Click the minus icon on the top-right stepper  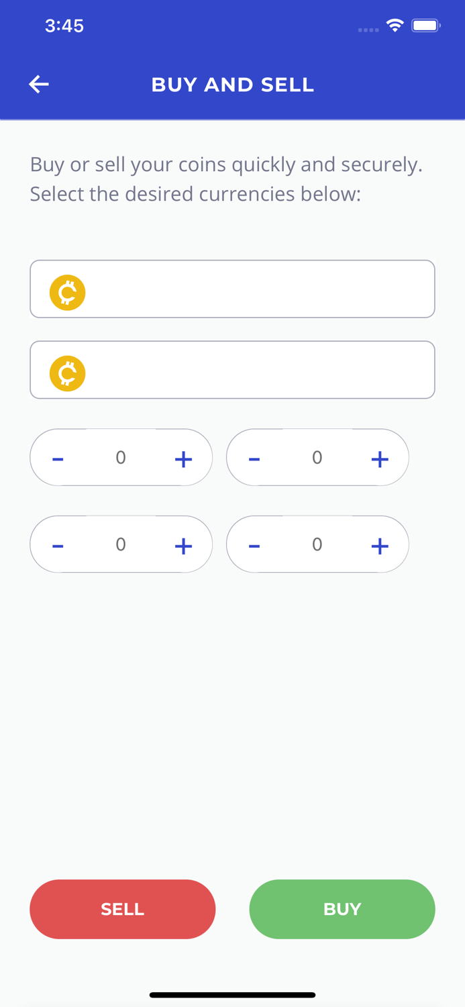tap(254, 457)
